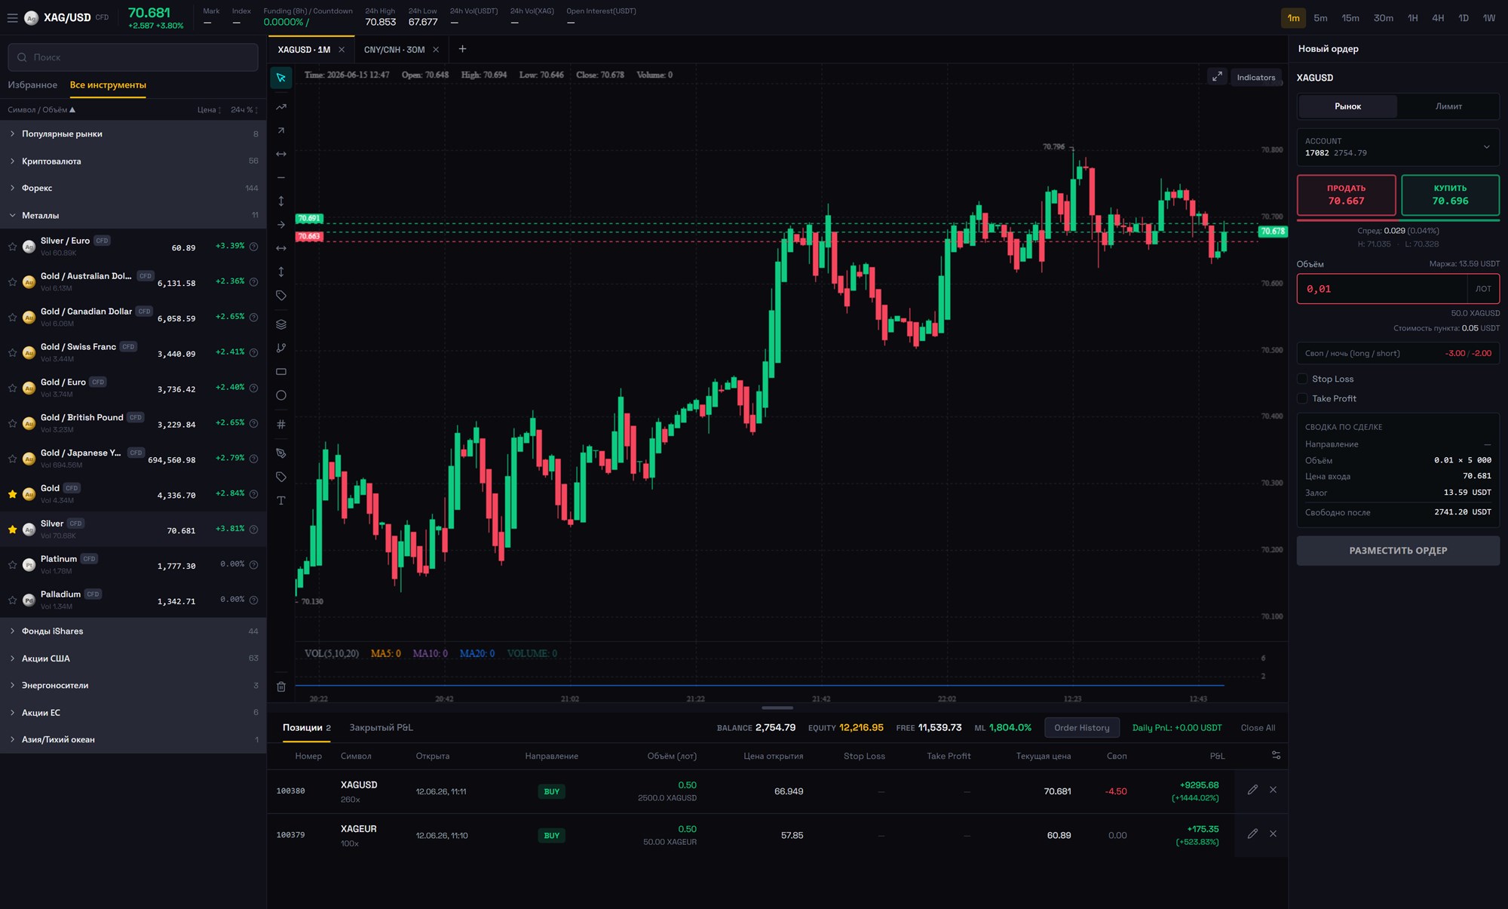Close position 100380 with the X icon
1508x909 pixels.
coord(1273,790)
